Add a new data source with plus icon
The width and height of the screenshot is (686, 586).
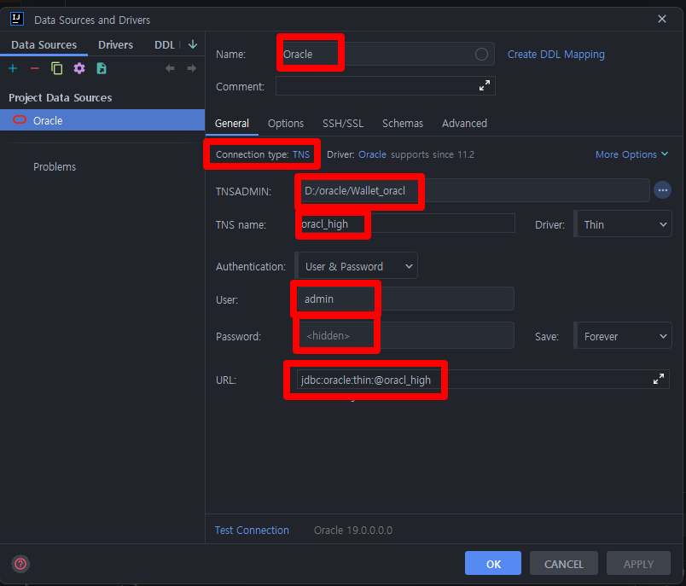click(13, 68)
